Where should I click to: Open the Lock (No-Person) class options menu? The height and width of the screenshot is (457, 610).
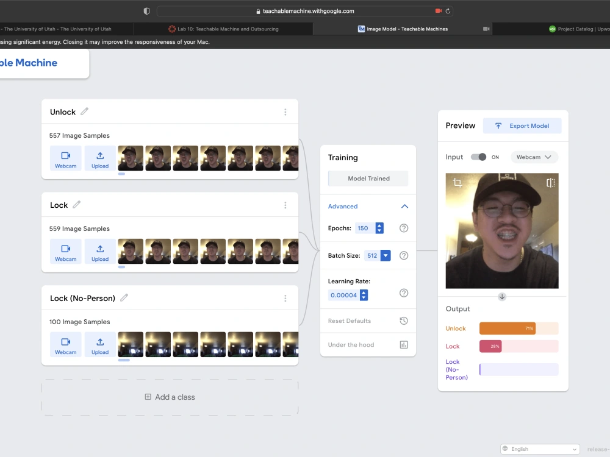[x=285, y=298]
